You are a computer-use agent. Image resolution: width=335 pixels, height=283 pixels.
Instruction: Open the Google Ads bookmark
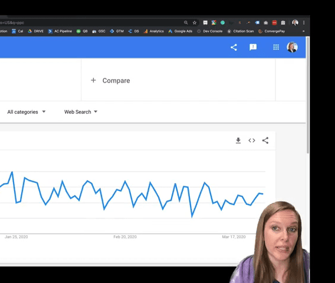coord(180,31)
